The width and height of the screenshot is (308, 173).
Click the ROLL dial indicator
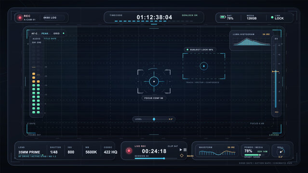click(281, 152)
